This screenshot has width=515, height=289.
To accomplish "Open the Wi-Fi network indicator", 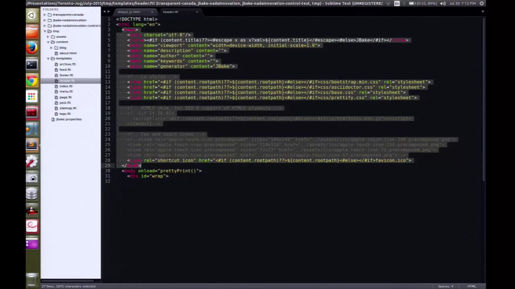I will click(388, 3).
